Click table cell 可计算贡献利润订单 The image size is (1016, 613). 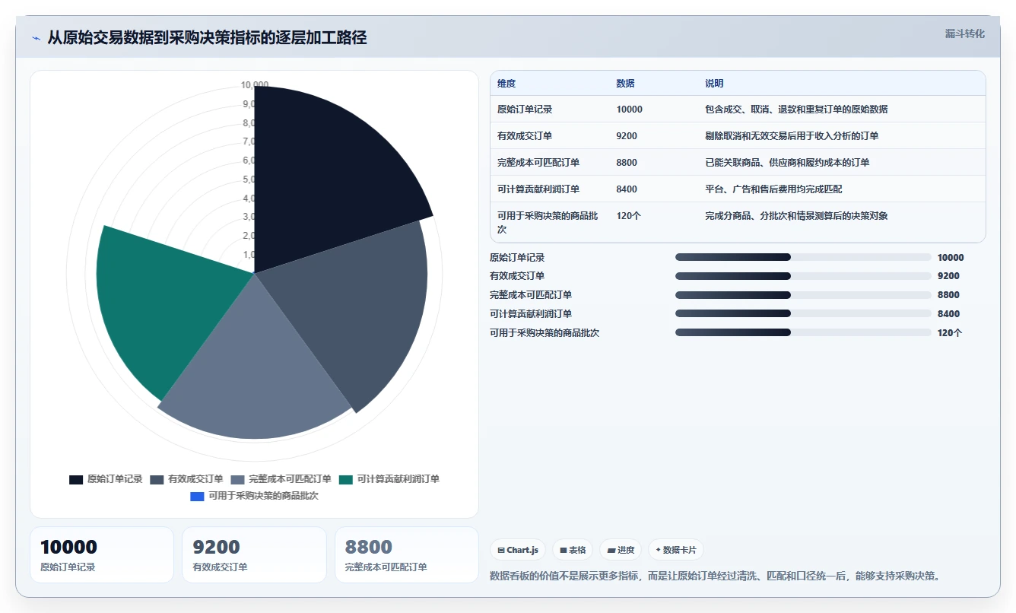point(538,189)
